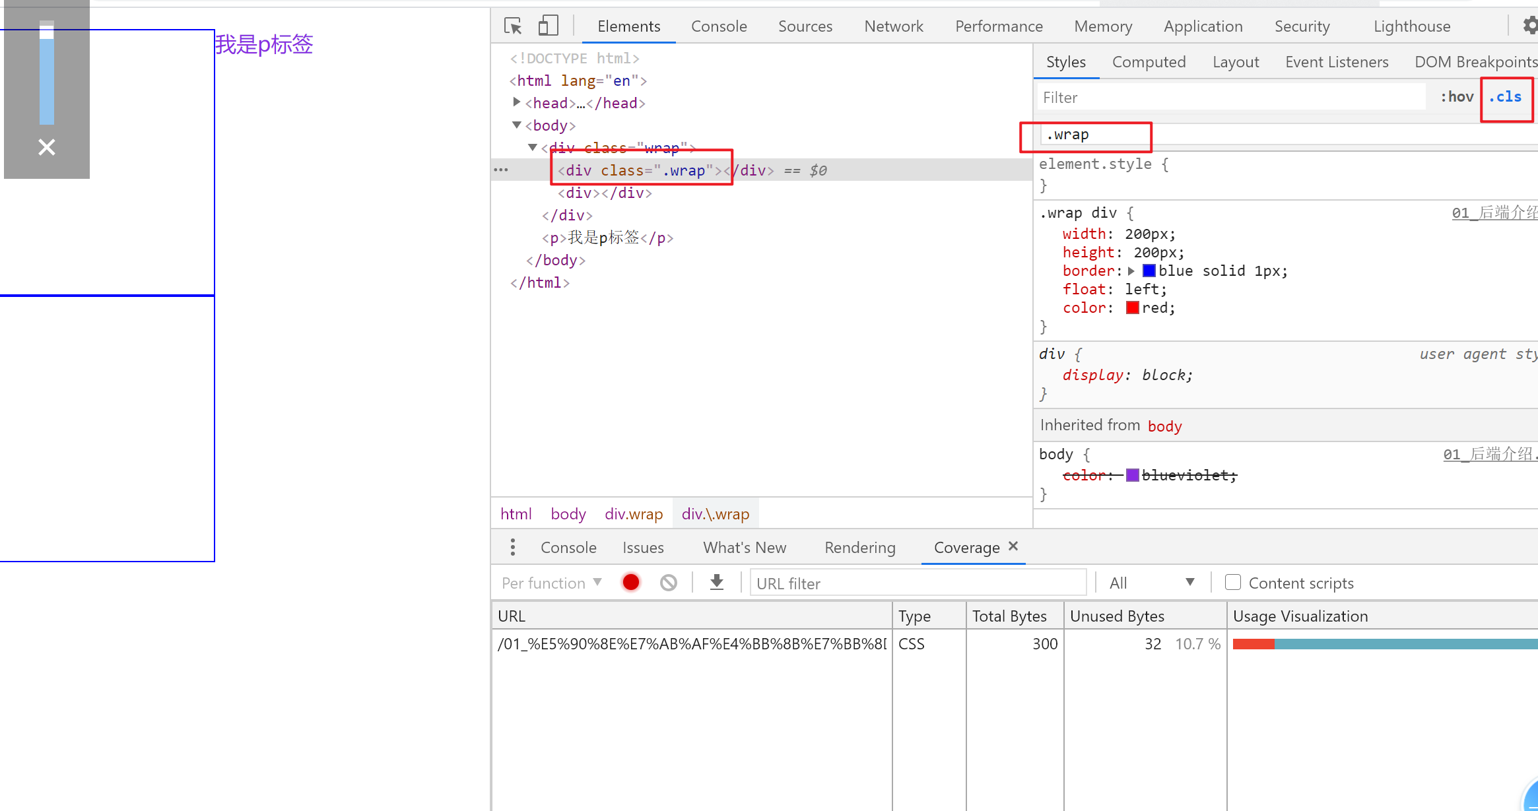
Task: Enable the Content scripts checkbox
Action: (x=1232, y=582)
